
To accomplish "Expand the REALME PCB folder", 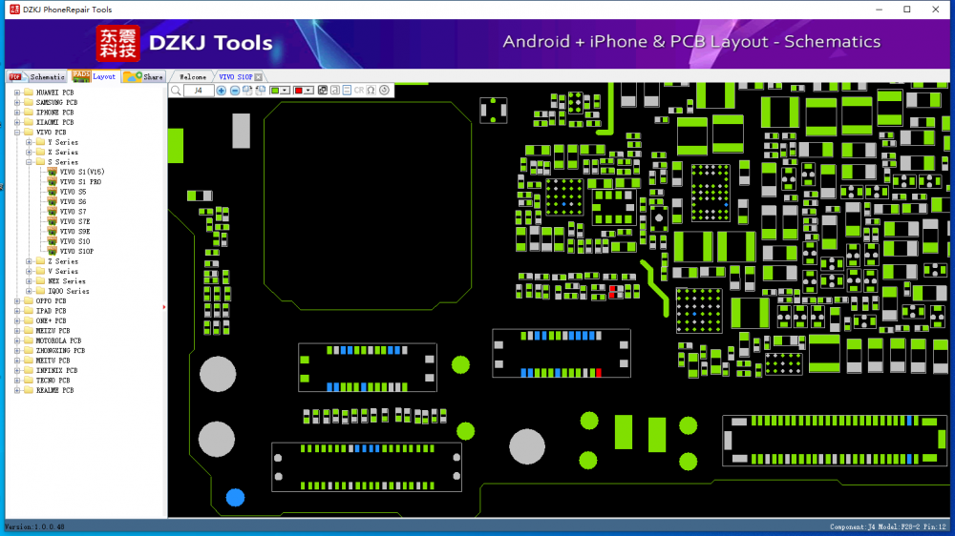I will pyautogui.click(x=17, y=390).
